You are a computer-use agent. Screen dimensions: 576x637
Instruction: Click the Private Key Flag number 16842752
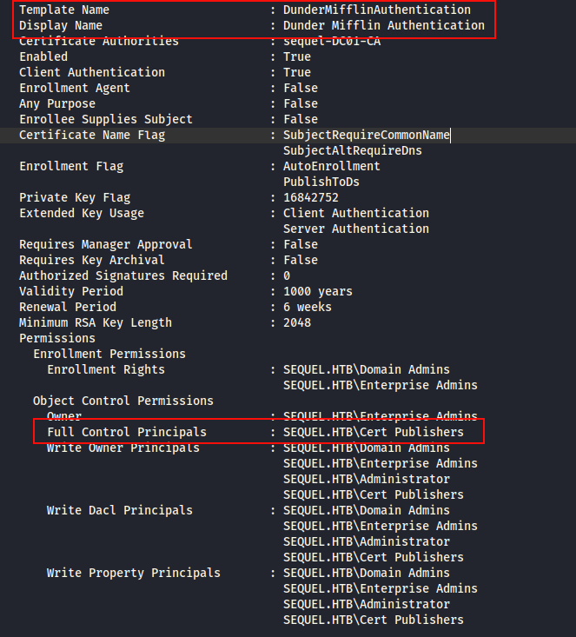[310, 197]
